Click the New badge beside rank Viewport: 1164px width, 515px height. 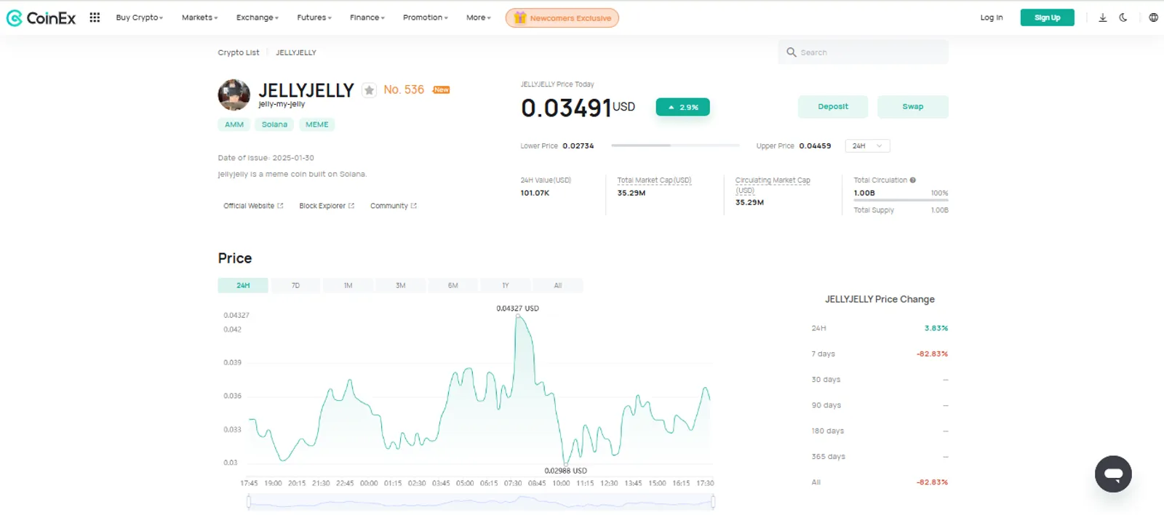tap(441, 89)
